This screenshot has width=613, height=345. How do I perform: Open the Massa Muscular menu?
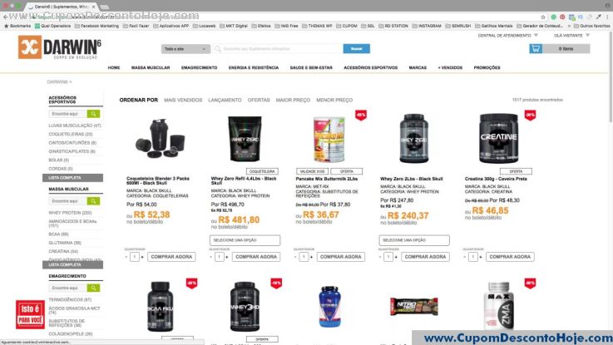coord(151,67)
